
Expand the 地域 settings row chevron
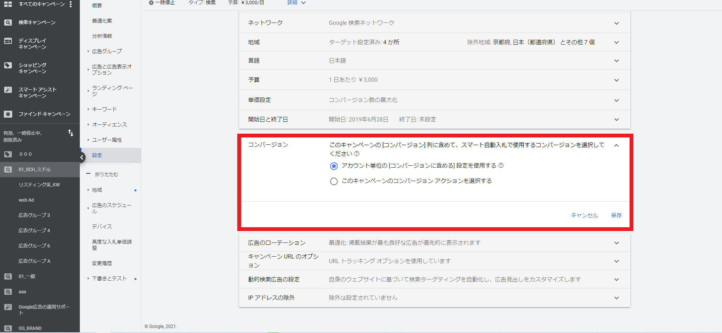[617, 42]
